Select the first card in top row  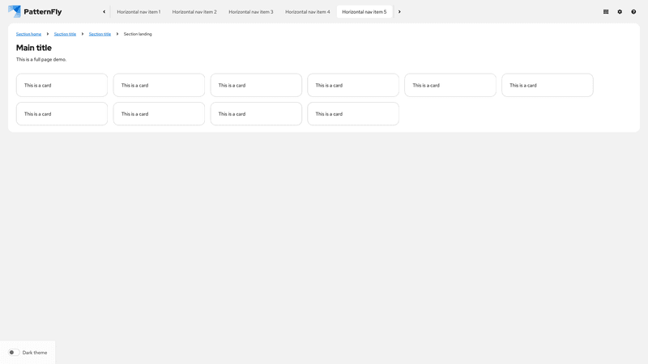[62, 85]
